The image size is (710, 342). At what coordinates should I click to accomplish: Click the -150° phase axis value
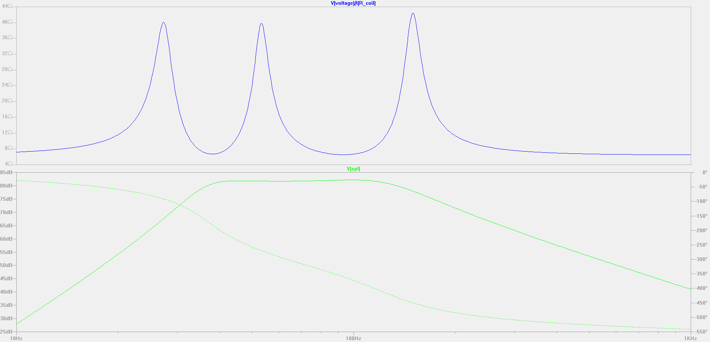(701, 216)
